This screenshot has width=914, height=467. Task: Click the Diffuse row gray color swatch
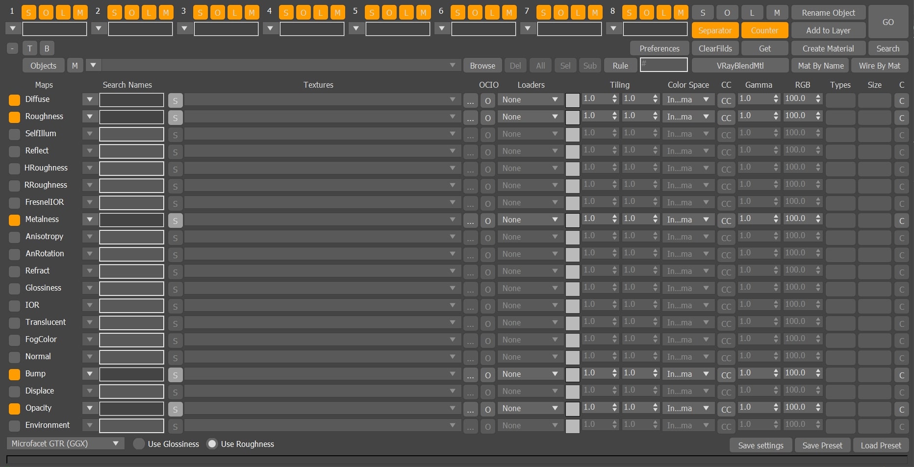572,100
